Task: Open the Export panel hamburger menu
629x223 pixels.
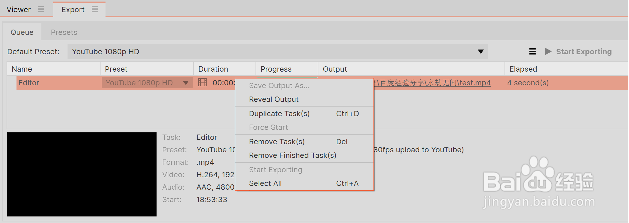Action: [x=95, y=9]
